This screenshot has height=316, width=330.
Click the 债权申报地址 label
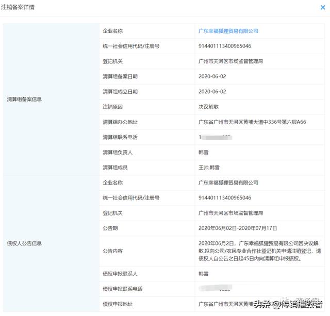click(118, 304)
